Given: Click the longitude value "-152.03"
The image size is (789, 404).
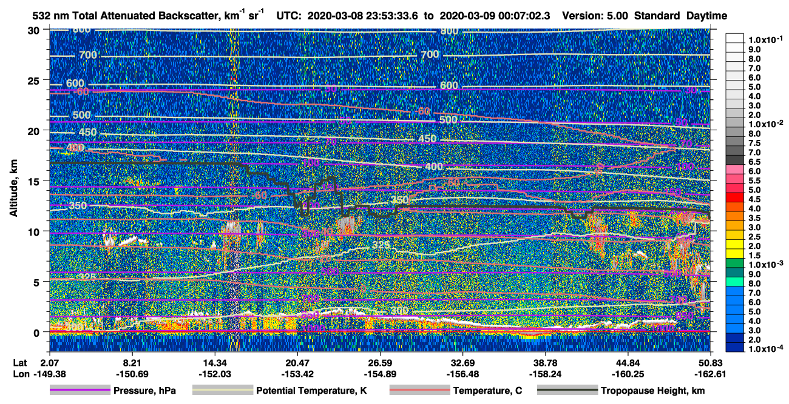Looking at the screenshot, I should pyautogui.click(x=214, y=373).
